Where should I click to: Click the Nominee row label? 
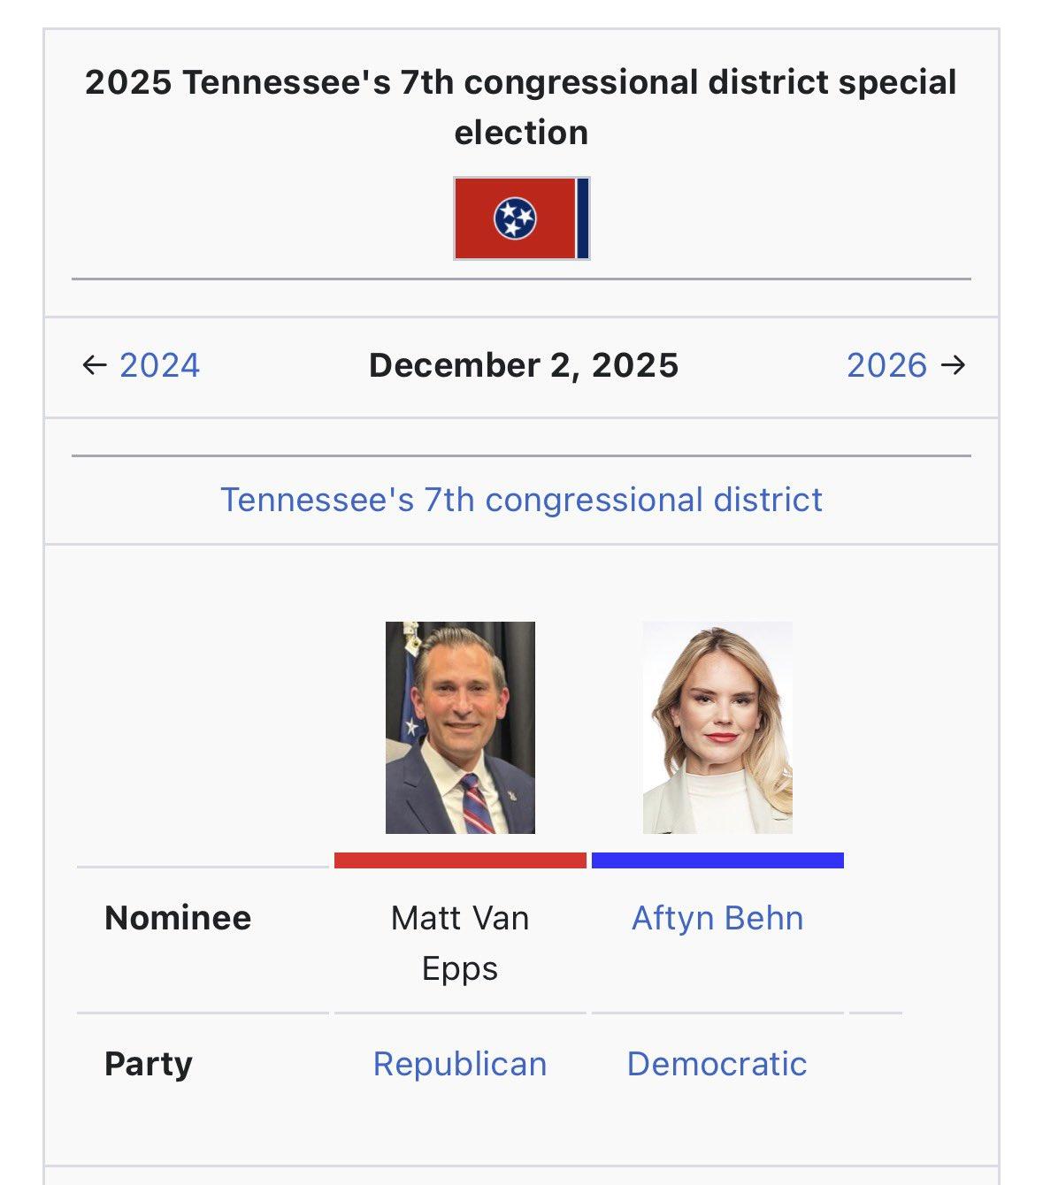click(x=178, y=918)
